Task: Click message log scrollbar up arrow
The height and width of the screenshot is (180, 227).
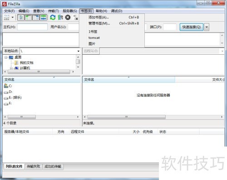Action: pos(222,35)
